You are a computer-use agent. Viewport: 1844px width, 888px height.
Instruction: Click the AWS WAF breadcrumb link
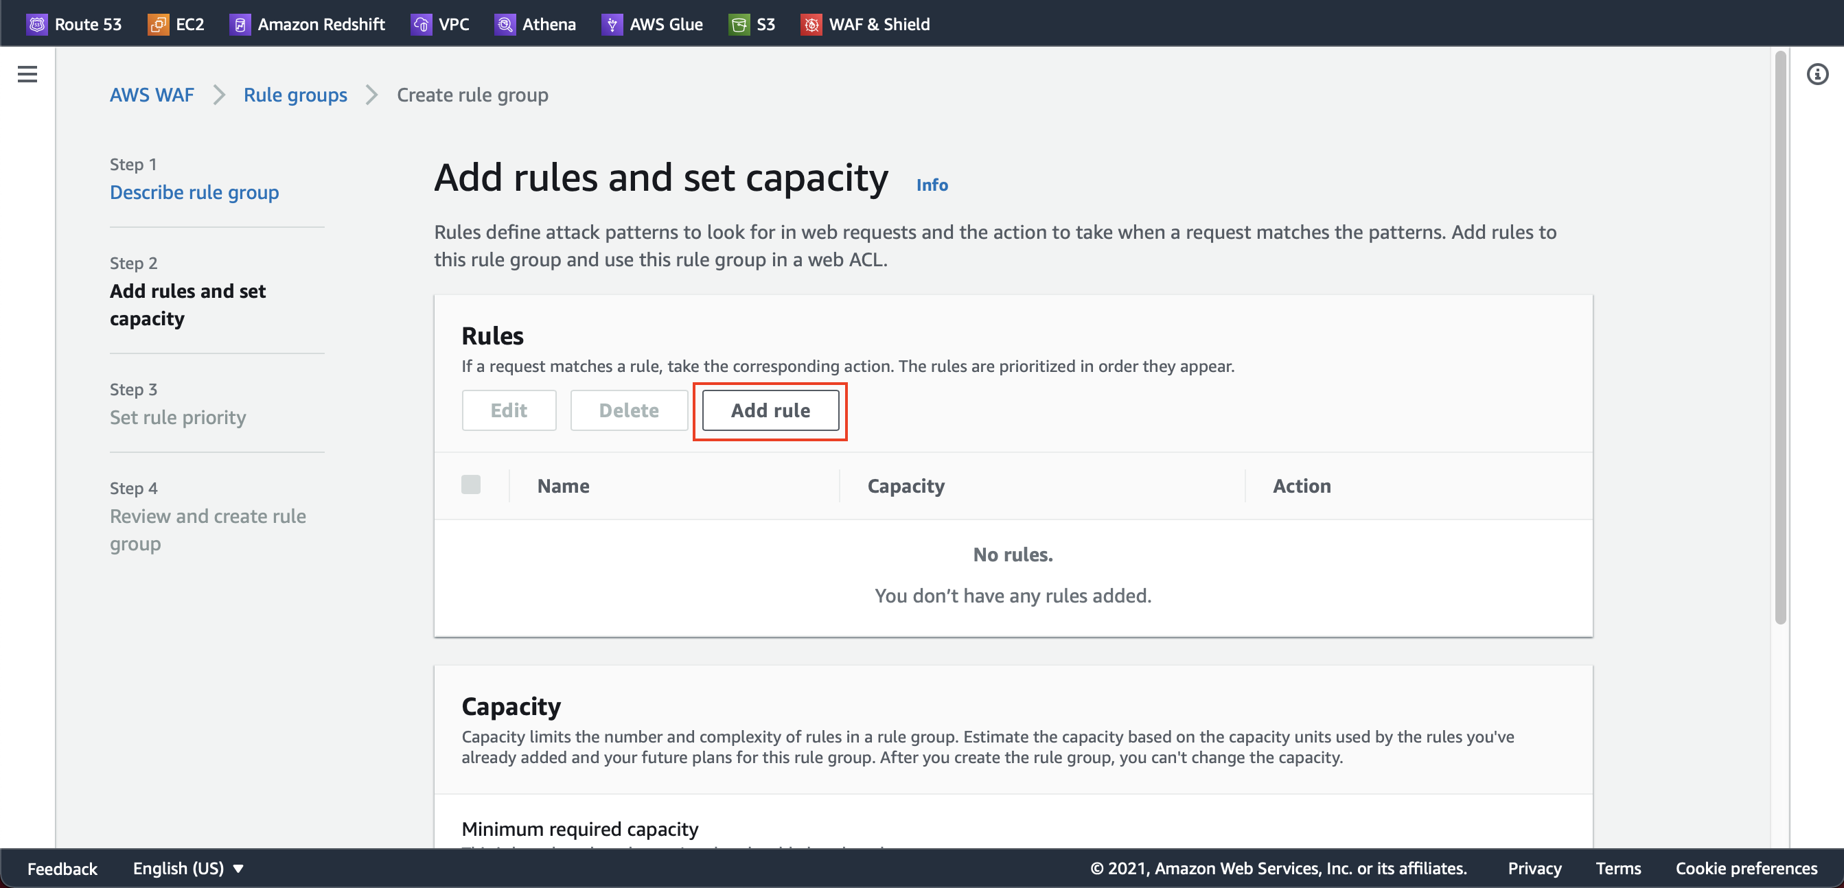[x=152, y=95]
